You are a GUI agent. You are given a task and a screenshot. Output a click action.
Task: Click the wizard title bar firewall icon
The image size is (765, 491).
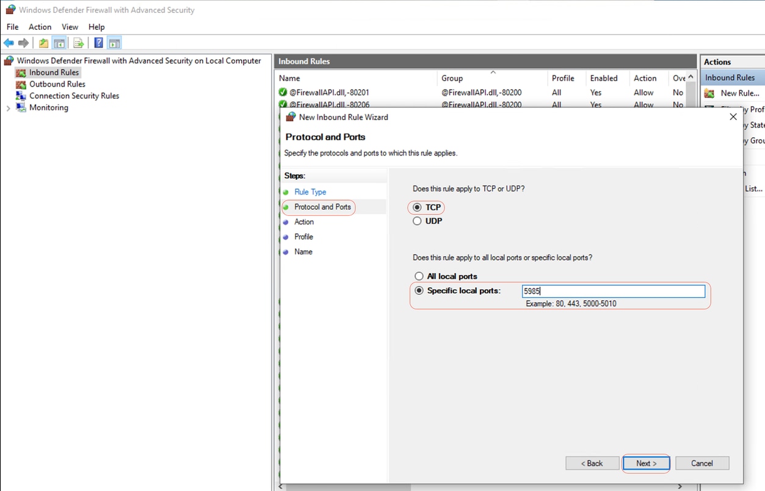pos(291,117)
